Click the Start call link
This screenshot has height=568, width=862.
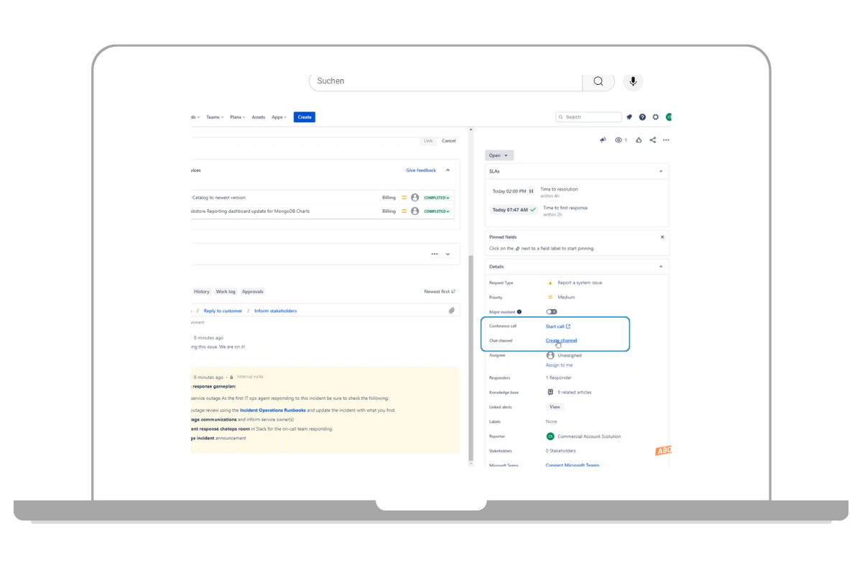558,326
